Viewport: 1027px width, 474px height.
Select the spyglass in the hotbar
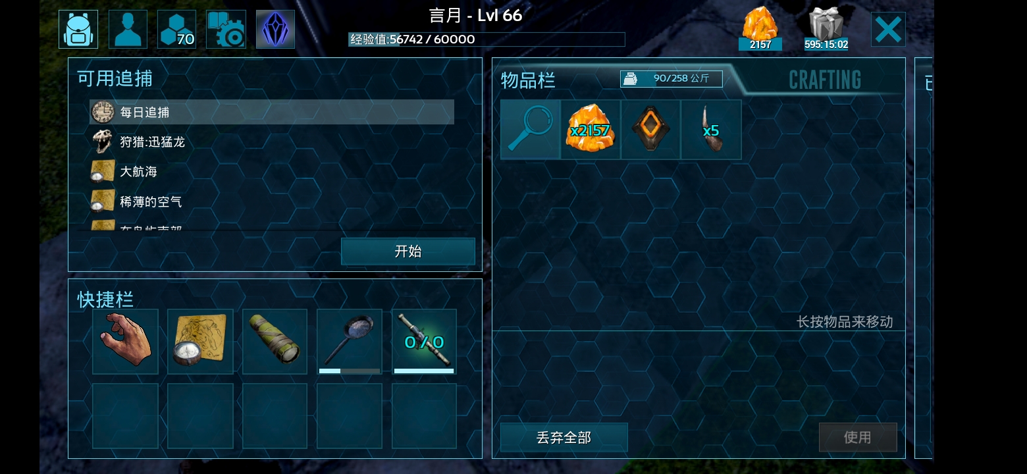coord(275,342)
